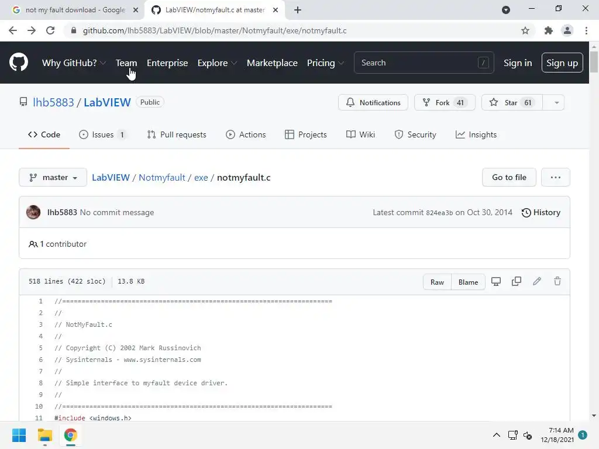The image size is (599, 449).
Task: Reload the page
Action: click(50, 30)
